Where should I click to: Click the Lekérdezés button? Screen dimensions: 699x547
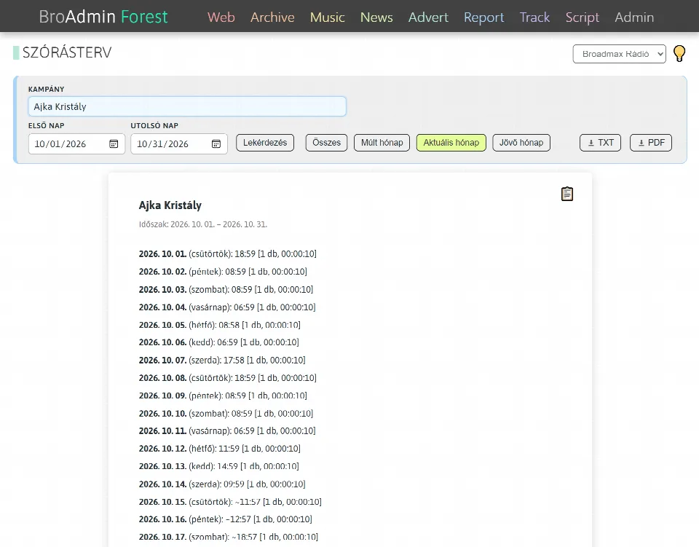(x=265, y=143)
